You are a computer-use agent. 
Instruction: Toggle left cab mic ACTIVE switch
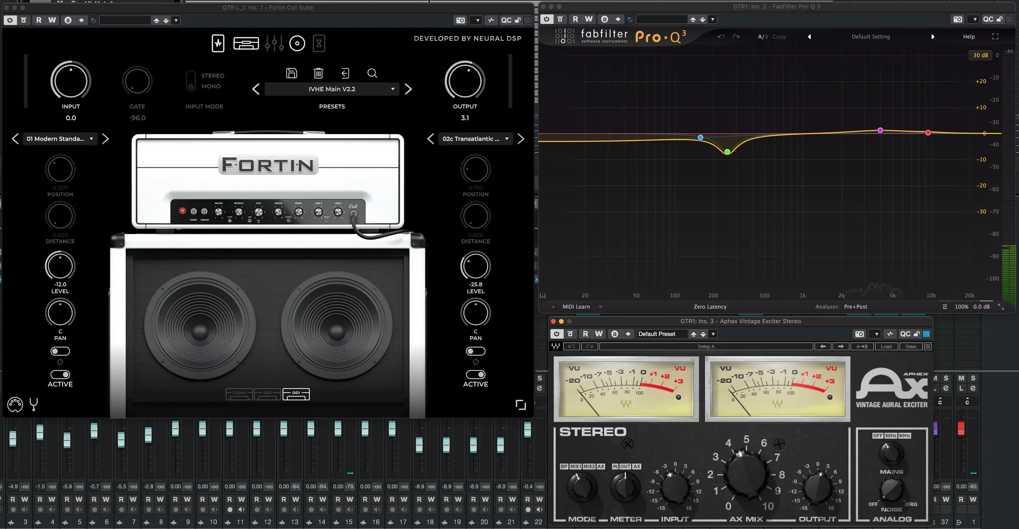(60, 374)
